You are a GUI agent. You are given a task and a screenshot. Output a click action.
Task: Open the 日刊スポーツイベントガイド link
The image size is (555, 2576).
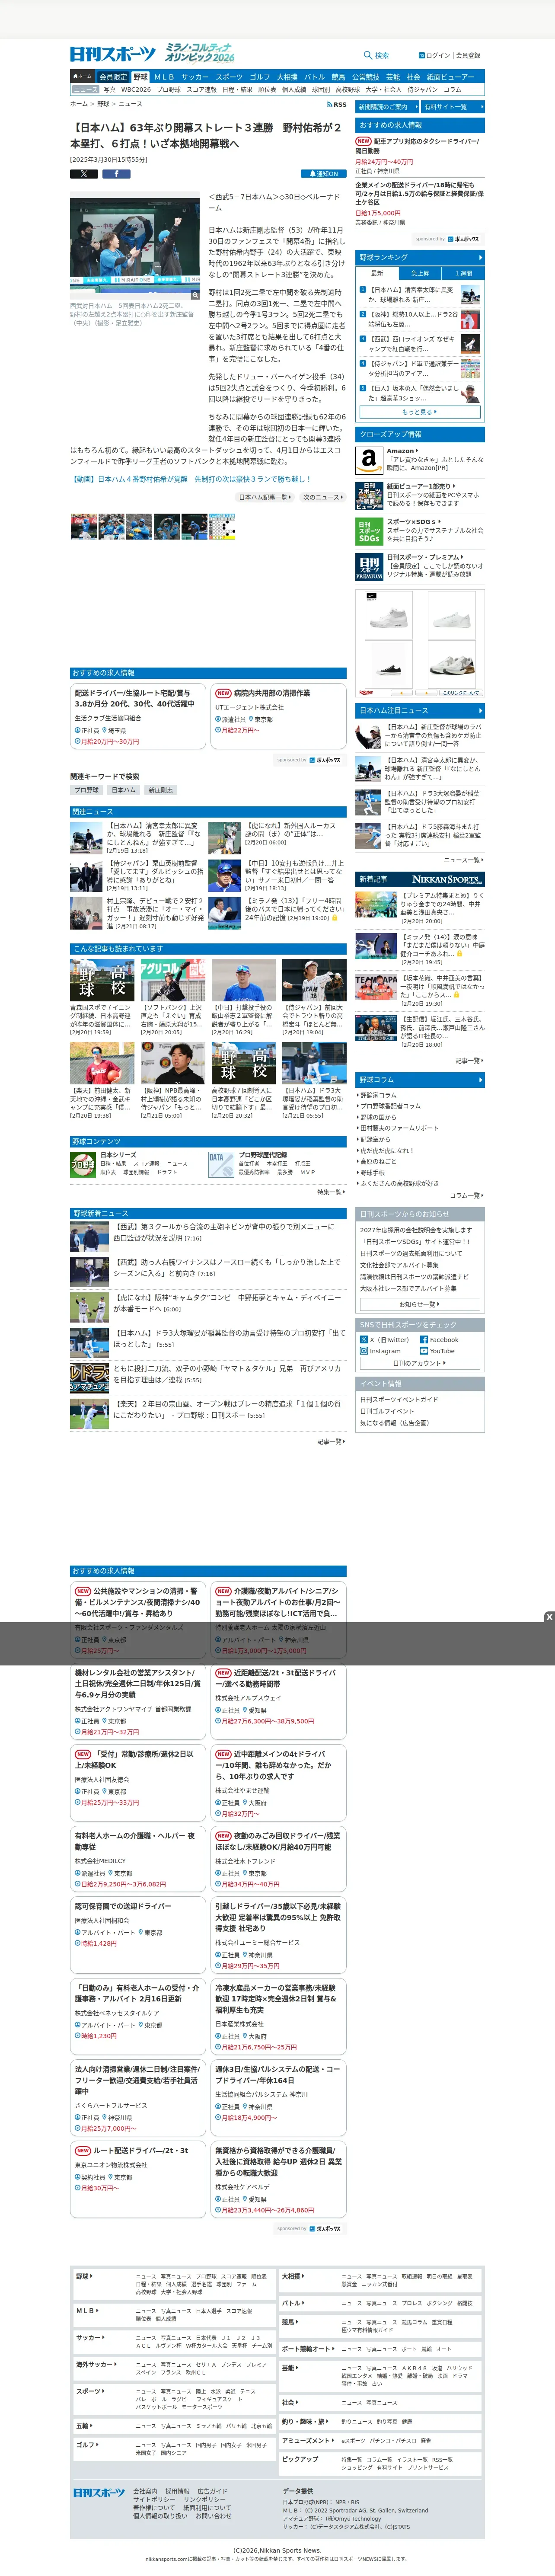click(x=398, y=1399)
